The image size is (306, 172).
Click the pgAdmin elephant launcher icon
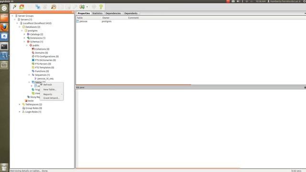pyautogui.click(x=4, y=56)
